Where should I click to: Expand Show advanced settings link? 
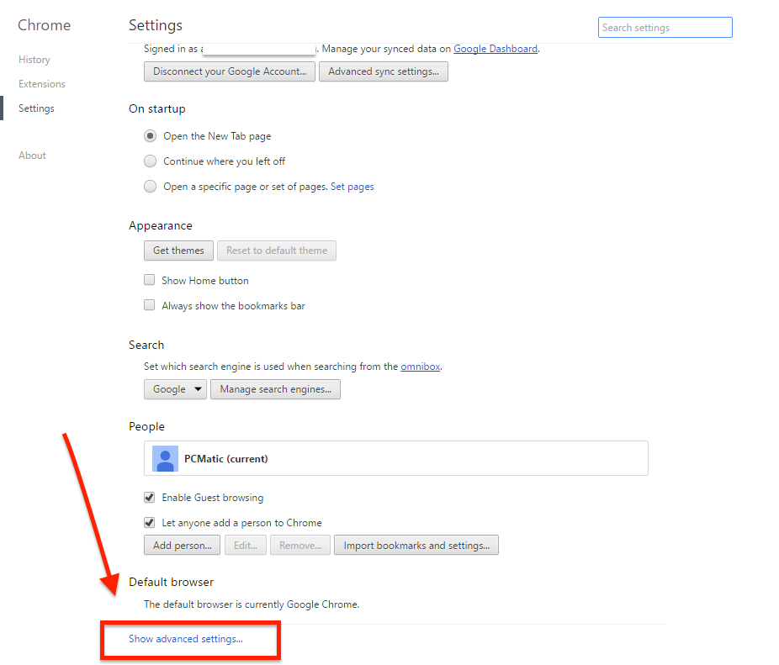click(x=185, y=639)
